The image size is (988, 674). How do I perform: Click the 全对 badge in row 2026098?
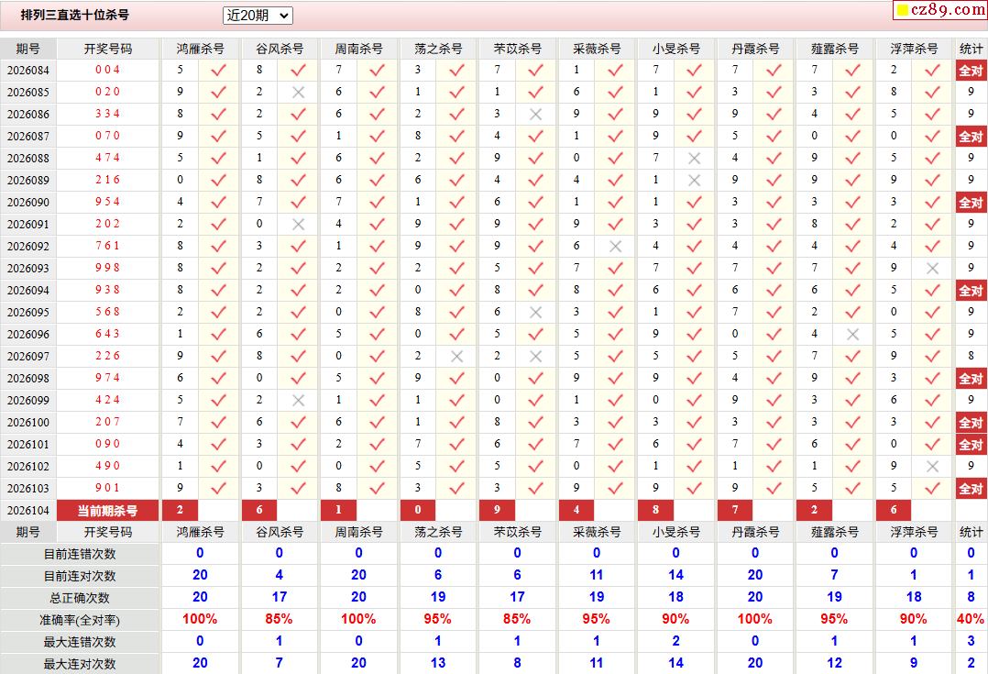(971, 379)
